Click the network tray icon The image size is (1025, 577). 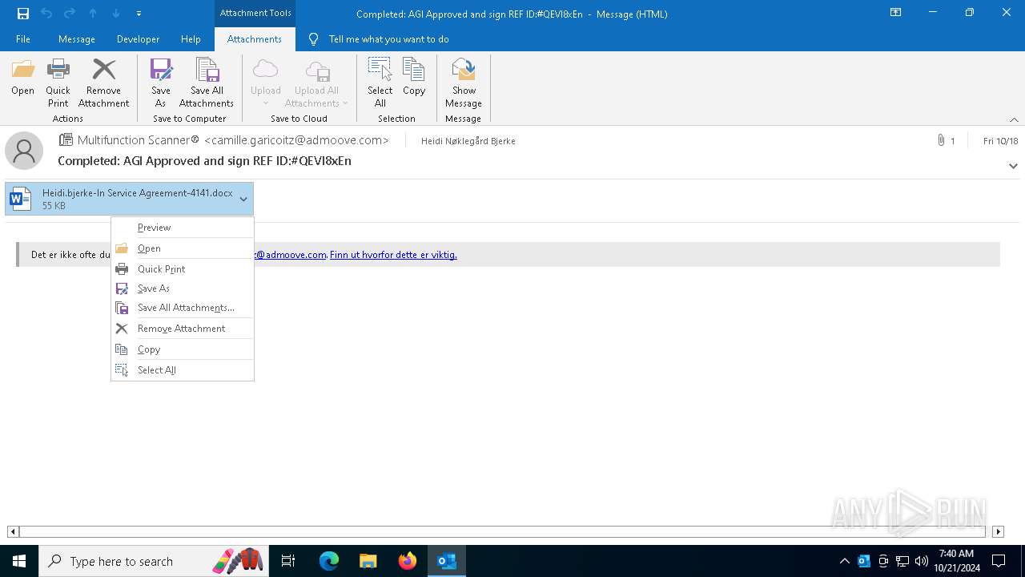[x=902, y=561]
